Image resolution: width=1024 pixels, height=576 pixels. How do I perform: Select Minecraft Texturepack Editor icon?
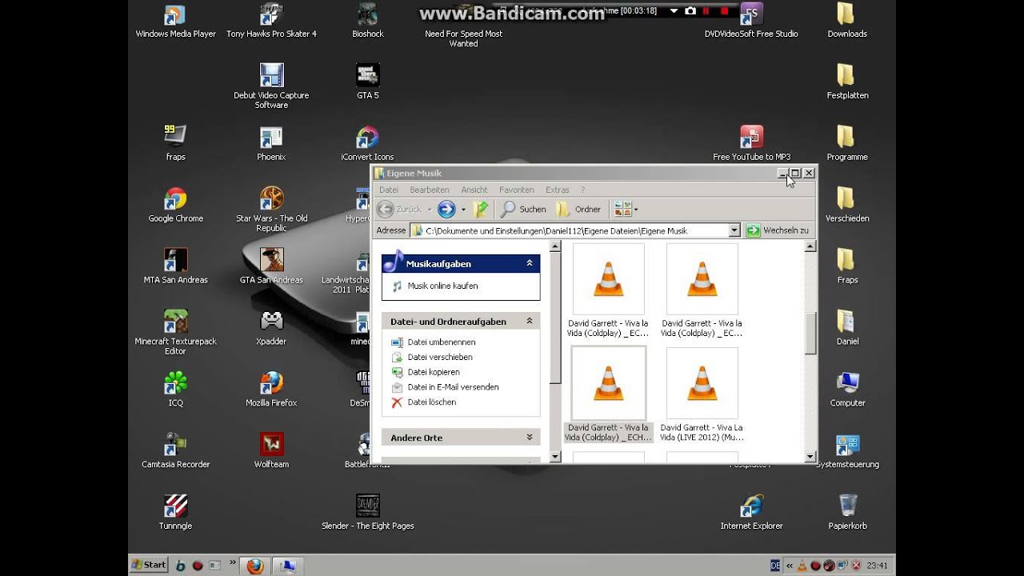point(175,331)
